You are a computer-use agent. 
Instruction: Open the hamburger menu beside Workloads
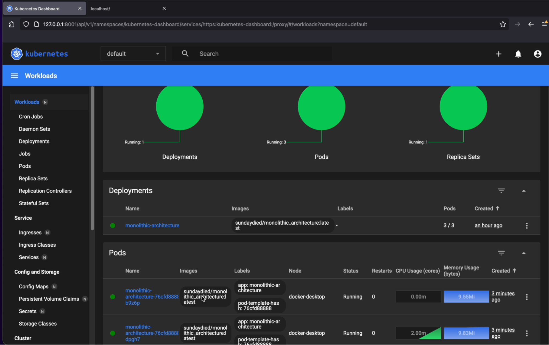pos(14,76)
